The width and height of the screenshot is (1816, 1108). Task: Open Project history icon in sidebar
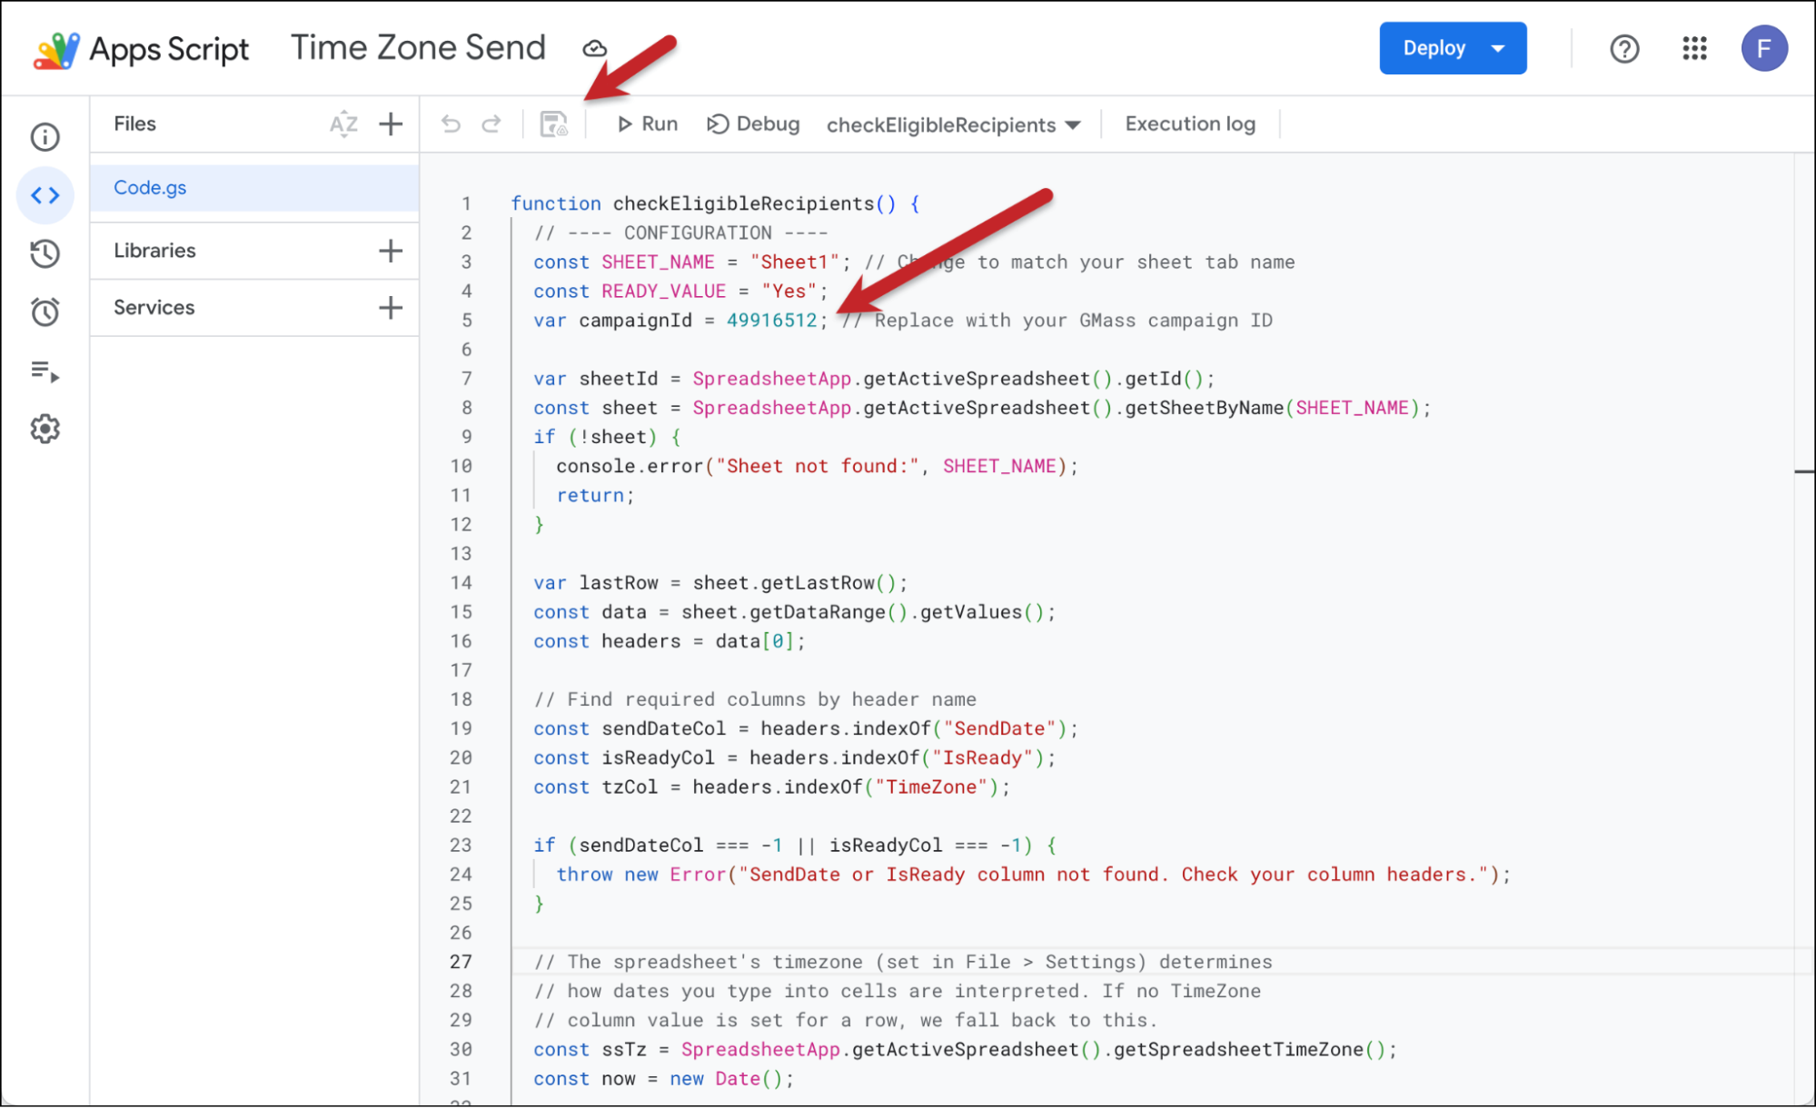[45, 253]
